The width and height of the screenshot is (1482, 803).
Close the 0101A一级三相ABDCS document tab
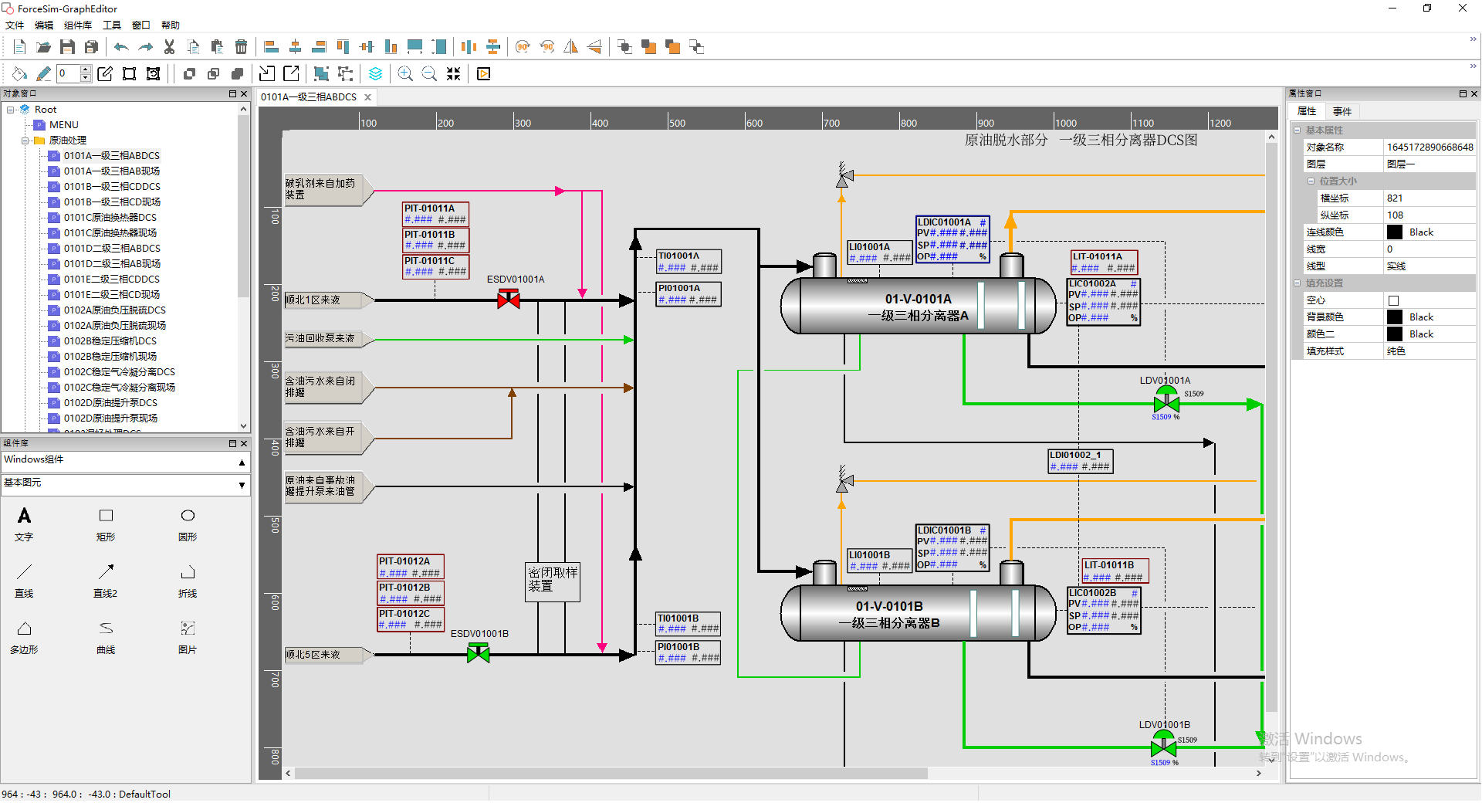pyautogui.click(x=368, y=97)
